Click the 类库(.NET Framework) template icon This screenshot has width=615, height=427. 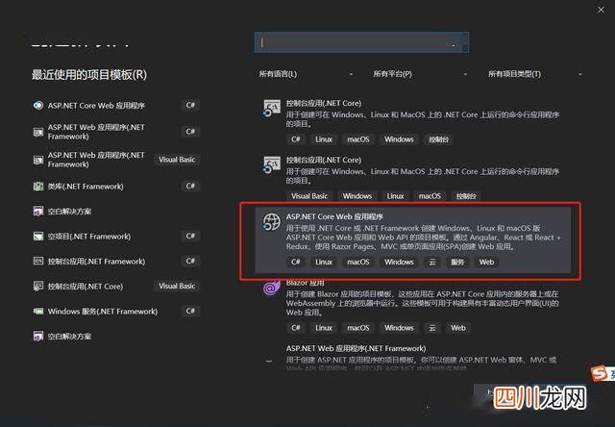coord(38,186)
